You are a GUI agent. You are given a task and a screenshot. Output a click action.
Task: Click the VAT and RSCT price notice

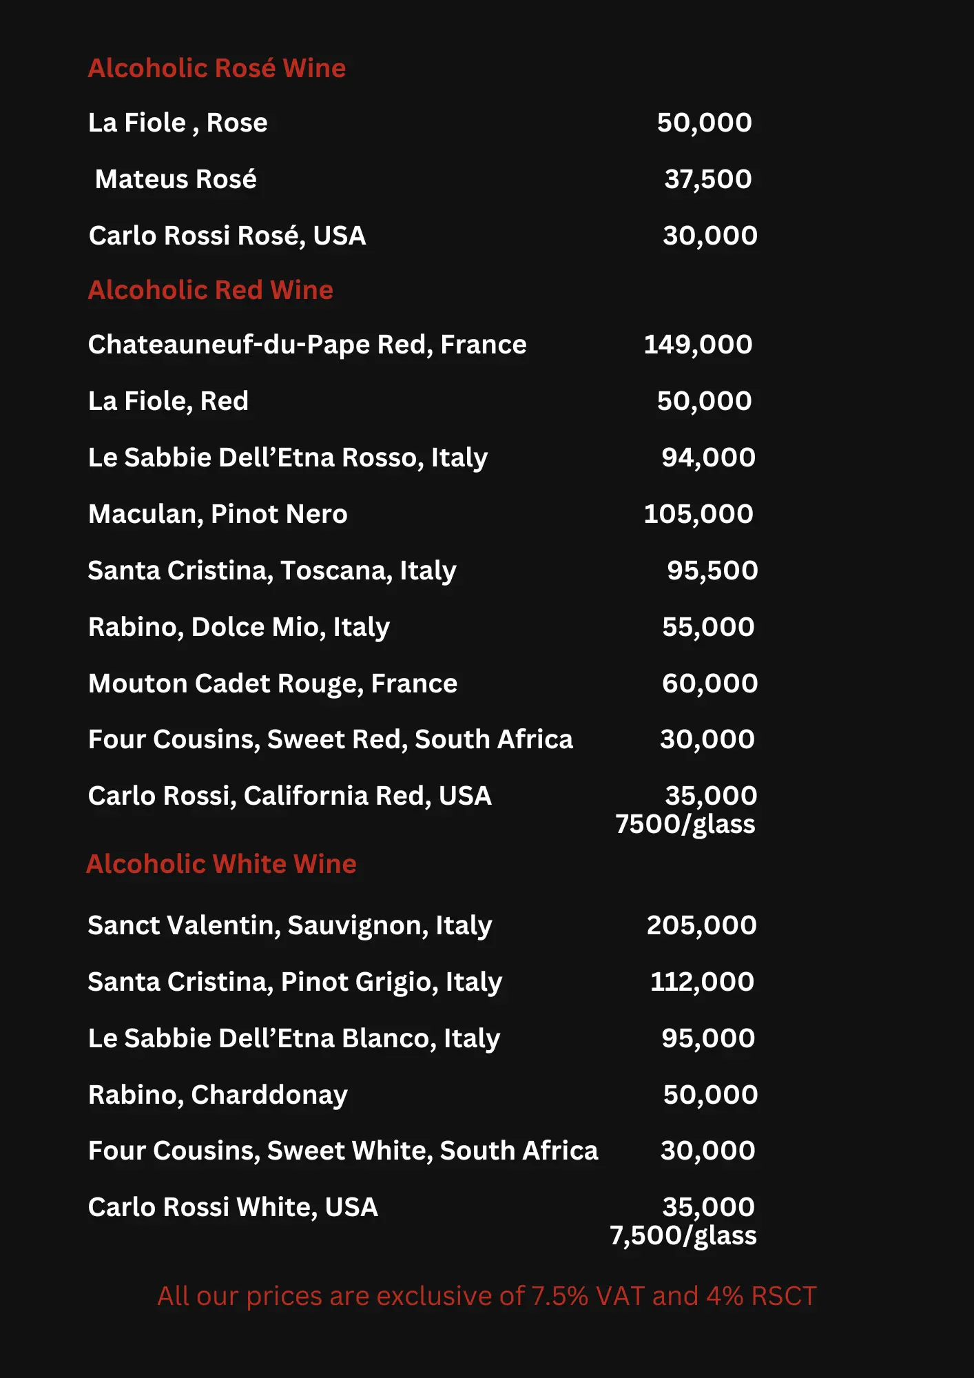(x=487, y=1296)
